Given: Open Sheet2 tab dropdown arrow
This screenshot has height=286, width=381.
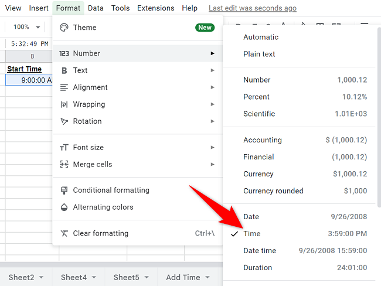Looking at the screenshot, I should pos(41,278).
